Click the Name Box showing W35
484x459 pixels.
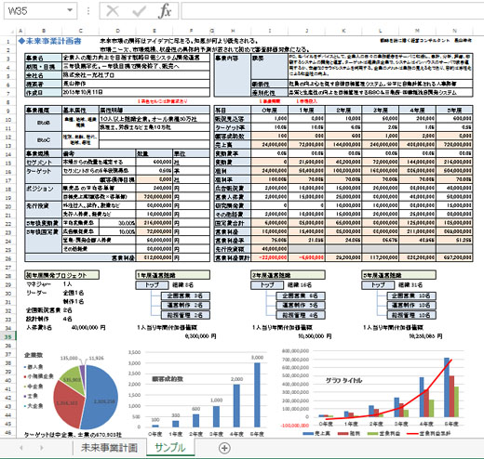coord(40,11)
